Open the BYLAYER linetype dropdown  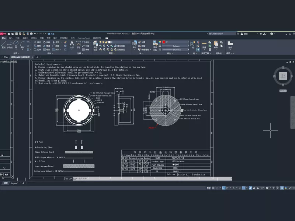point(176,50)
